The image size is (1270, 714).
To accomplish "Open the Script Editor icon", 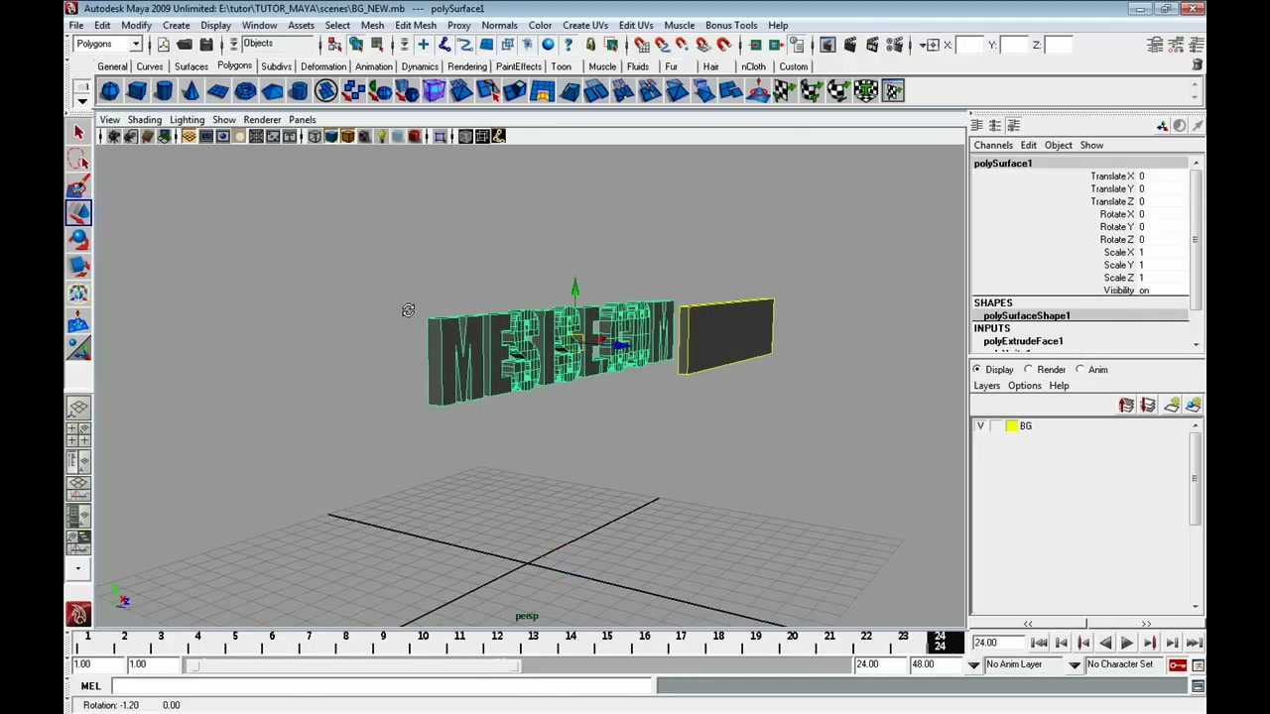I will (1198, 686).
